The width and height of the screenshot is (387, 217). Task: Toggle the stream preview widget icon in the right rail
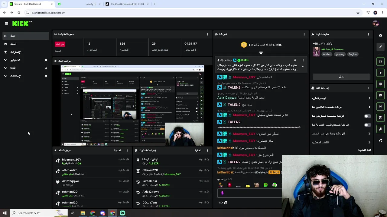pyautogui.click(x=380, y=61)
